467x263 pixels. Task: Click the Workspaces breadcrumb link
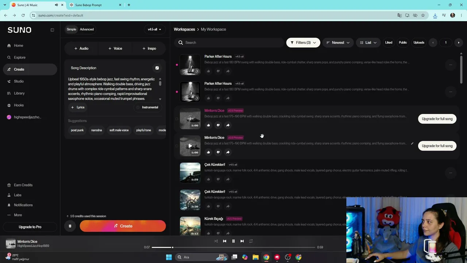tap(184, 30)
